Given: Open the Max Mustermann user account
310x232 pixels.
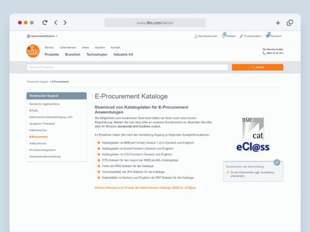Looking at the screenshot, I should (x=206, y=36).
